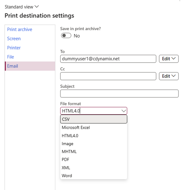The image size is (183, 190).
Task: Click into the Subject field
Action: (119, 94)
